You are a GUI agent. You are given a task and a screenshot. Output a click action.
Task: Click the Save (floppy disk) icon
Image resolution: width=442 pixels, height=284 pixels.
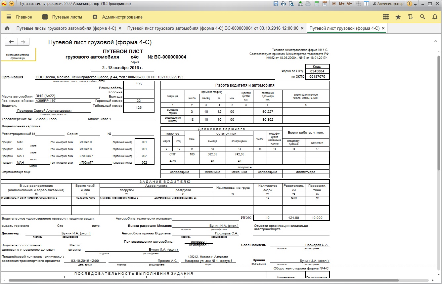click(x=276, y=4)
